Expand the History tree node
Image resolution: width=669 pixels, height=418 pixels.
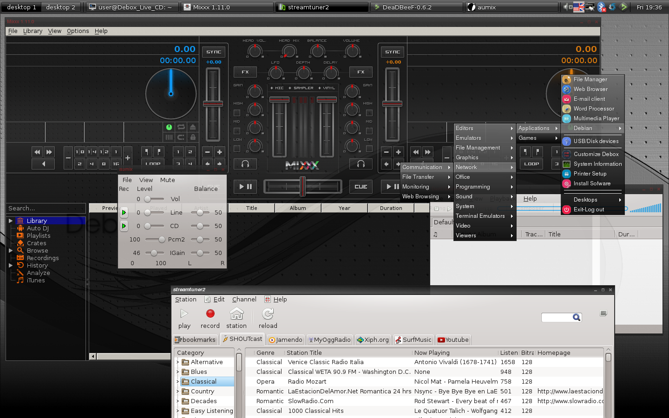[11, 266]
